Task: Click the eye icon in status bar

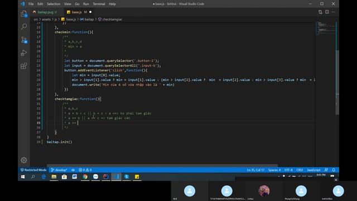Action: pyautogui.click(x=73, y=170)
